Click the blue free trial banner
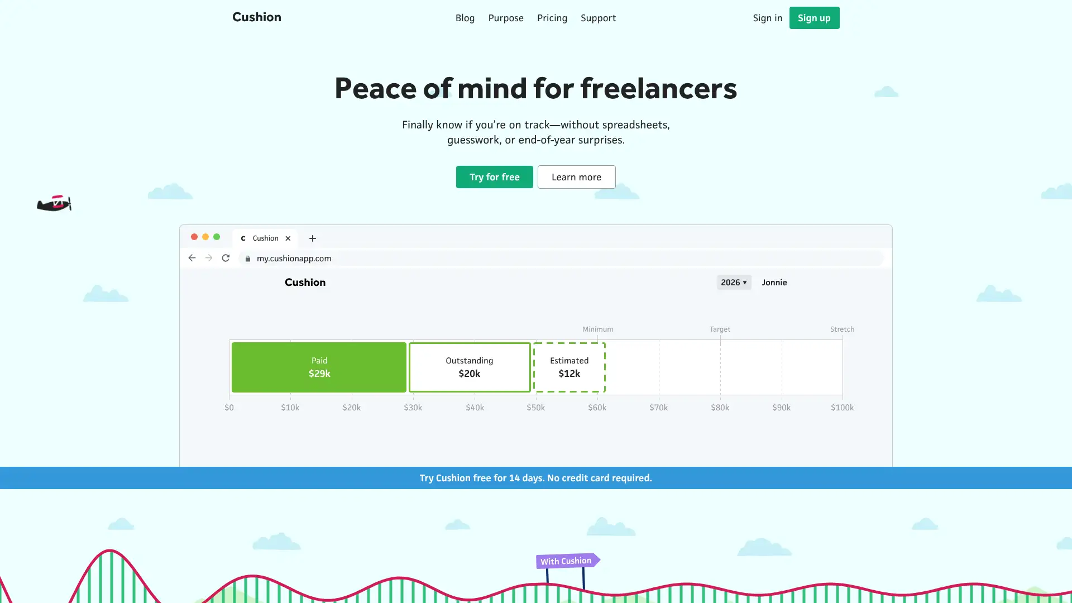This screenshot has height=603, width=1072. [x=536, y=478]
